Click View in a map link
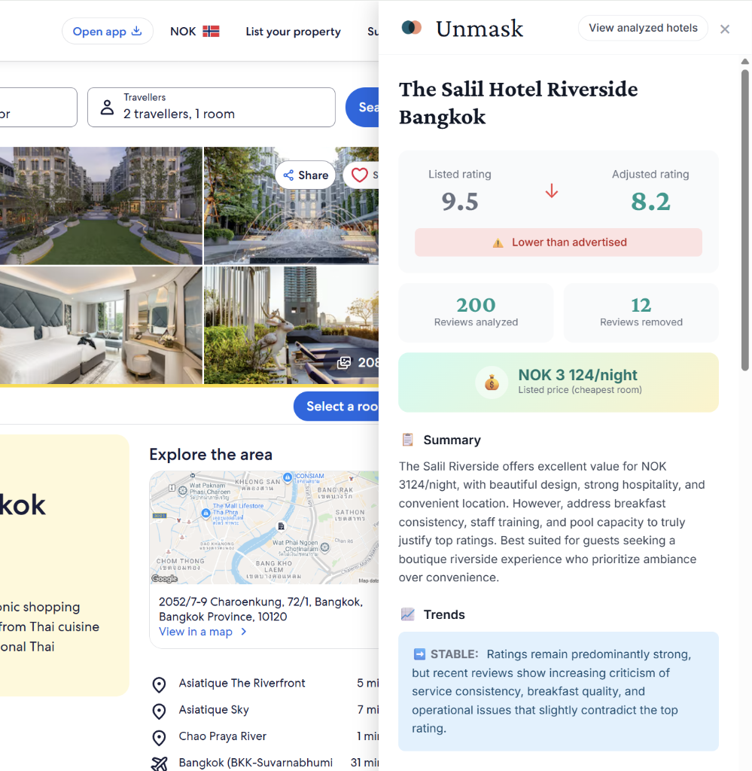Screen dimensions: 752x771 point(196,632)
